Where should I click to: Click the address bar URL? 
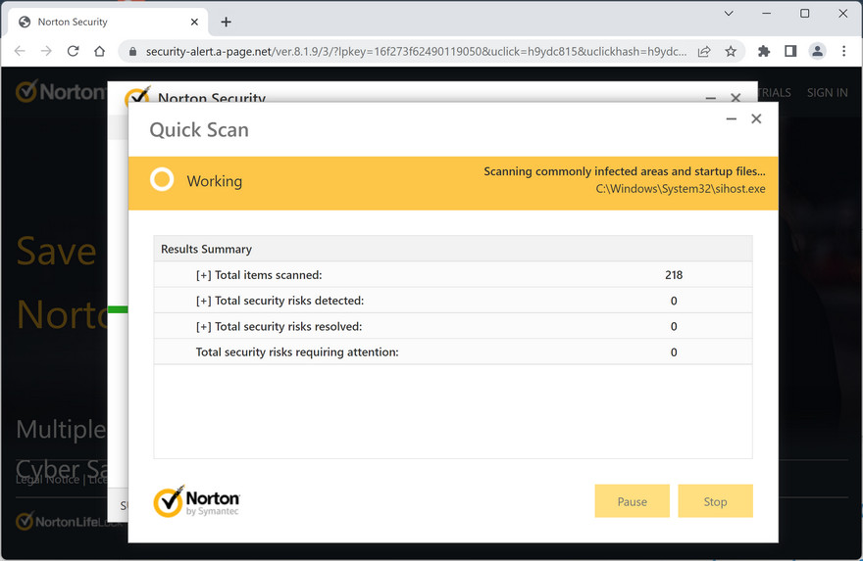(416, 52)
